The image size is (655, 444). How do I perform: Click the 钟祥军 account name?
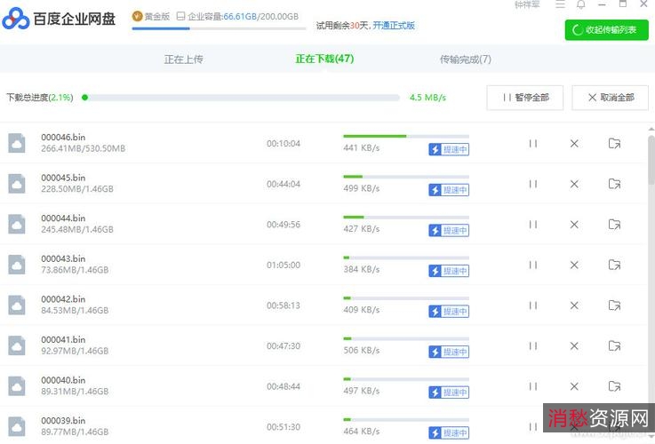tap(527, 4)
